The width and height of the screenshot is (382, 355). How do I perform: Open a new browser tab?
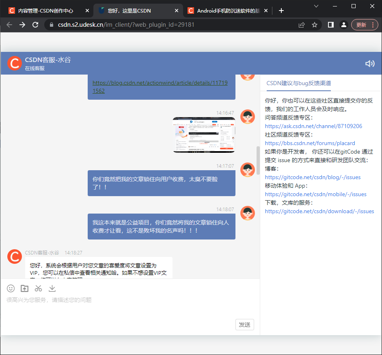tap(281, 11)
